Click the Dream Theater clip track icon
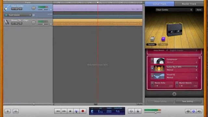The height and width of the screenshot is (117, 208). pyautogui.click(x=7, y=22)
